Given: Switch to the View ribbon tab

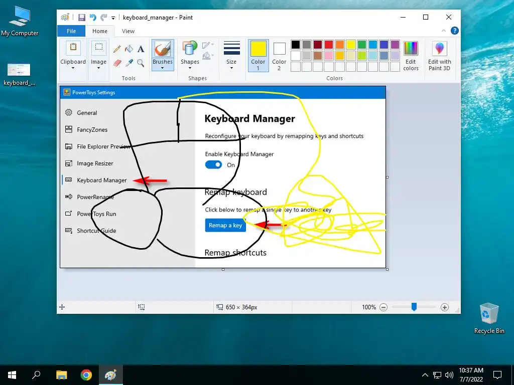Looking at the screenshot, I should (128, 31).
